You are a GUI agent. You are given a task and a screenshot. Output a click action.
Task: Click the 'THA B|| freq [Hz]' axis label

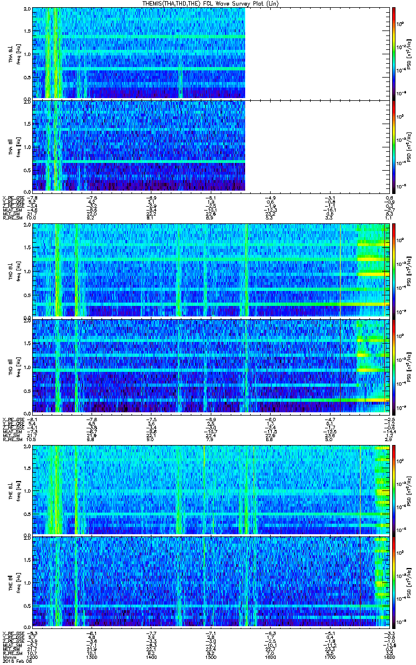(14, 146)
